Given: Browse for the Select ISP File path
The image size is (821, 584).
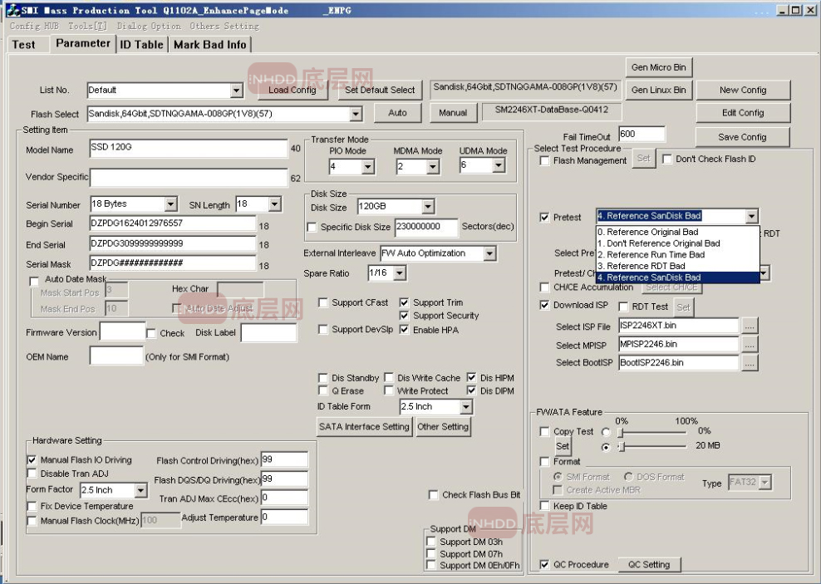Looking at the screenshot, I should point(750,326).
